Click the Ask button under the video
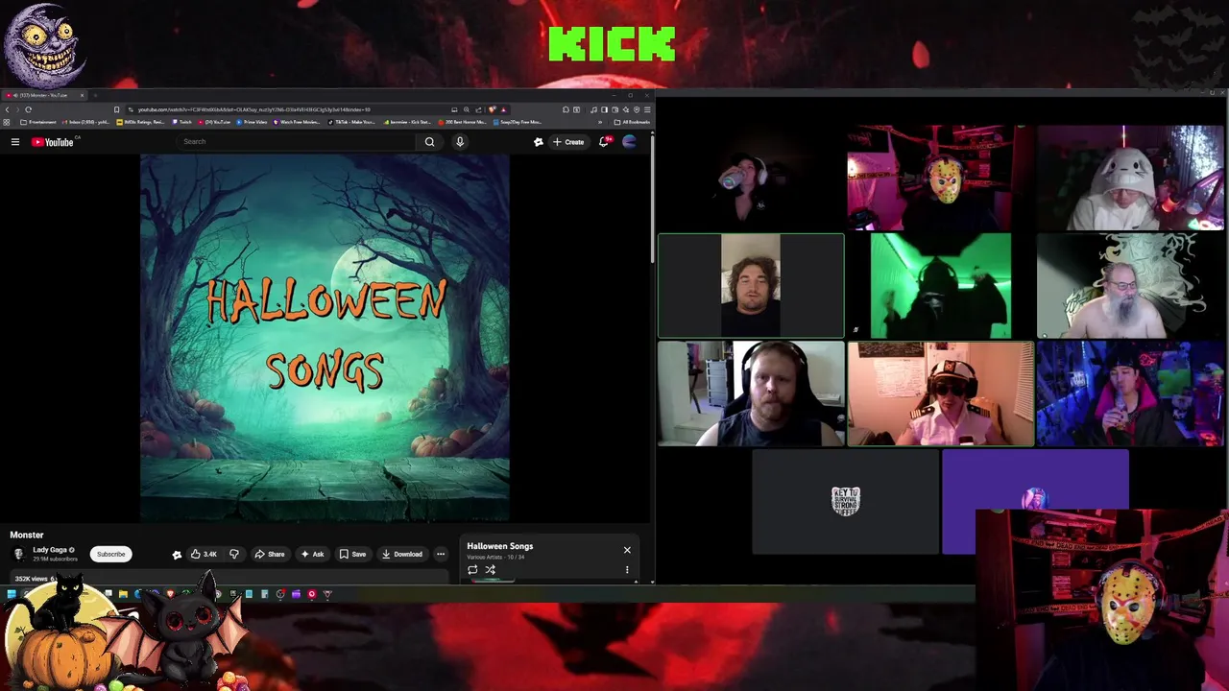Screen dimensions: 1229x691 (312, 554)
